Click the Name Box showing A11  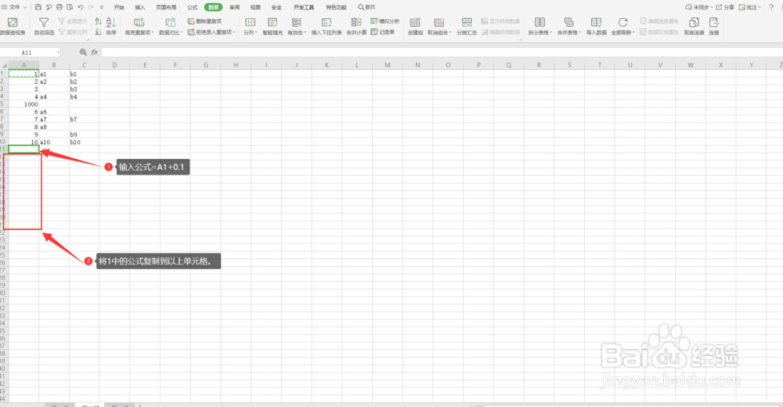click(27, 52)
